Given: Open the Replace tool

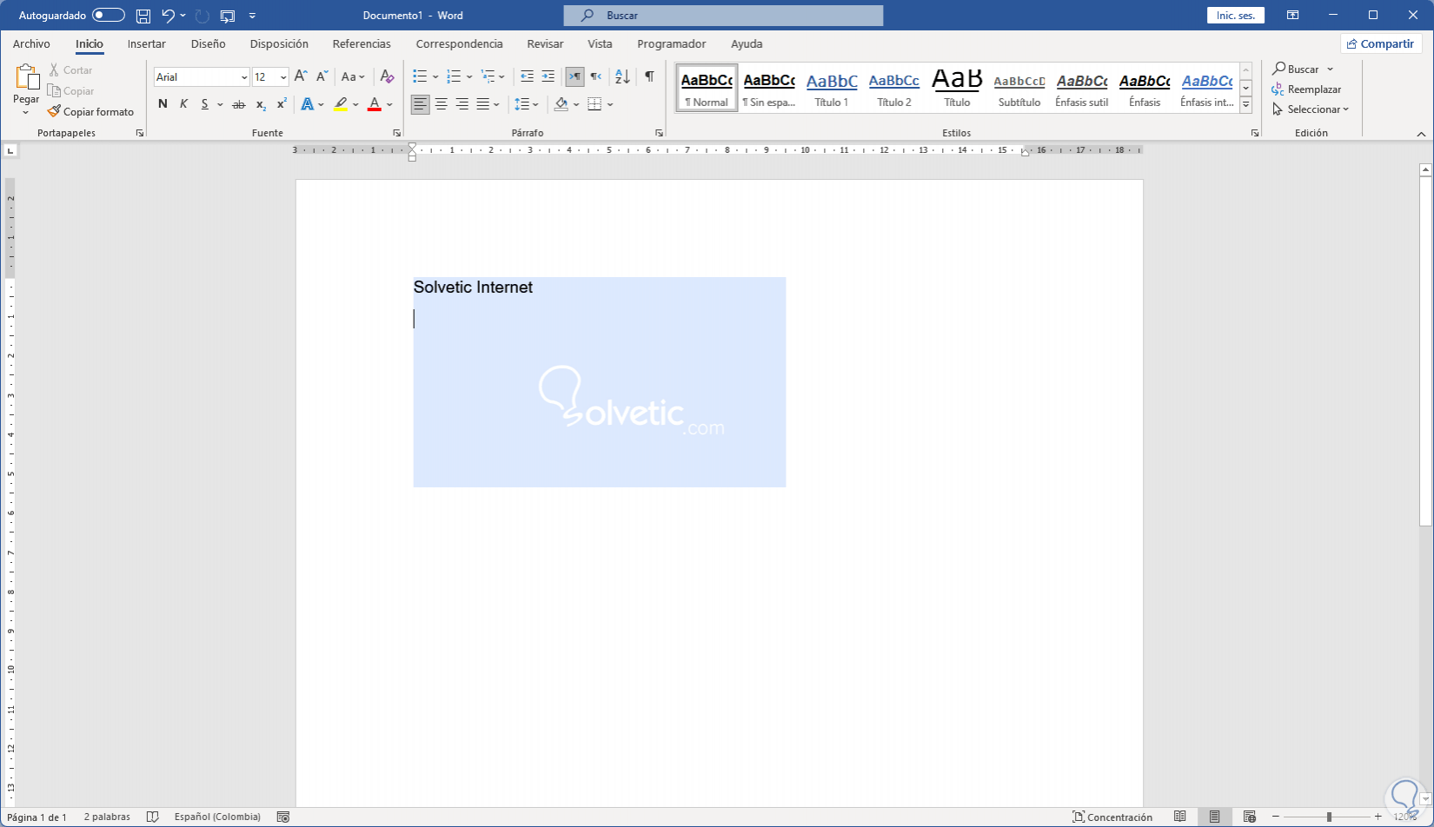Looking at the screenshot, I should pos(1306,89).
